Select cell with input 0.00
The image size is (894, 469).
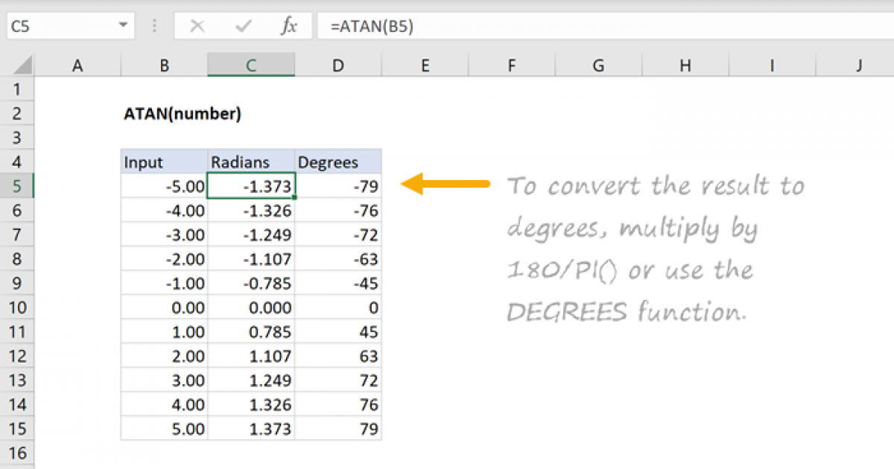[164, 307]
